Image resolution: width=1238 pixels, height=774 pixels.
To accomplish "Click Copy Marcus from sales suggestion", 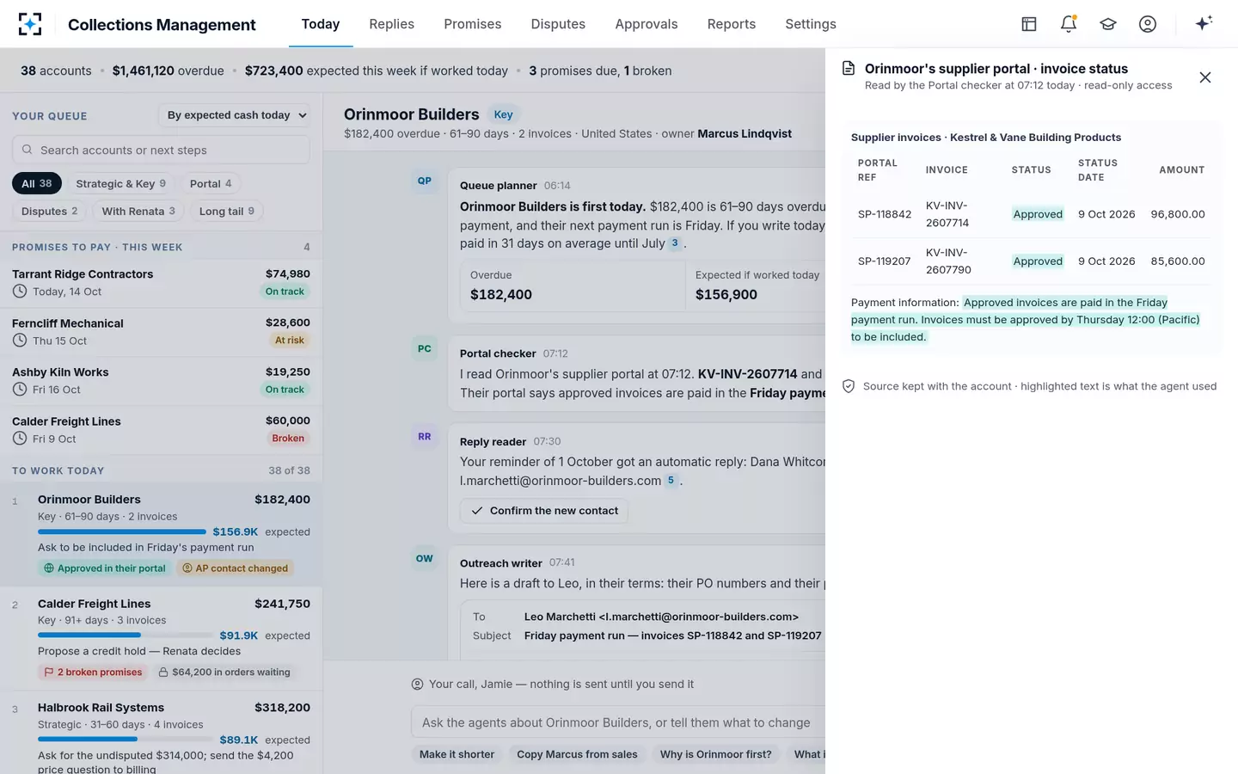I will [x=577, y=754].
